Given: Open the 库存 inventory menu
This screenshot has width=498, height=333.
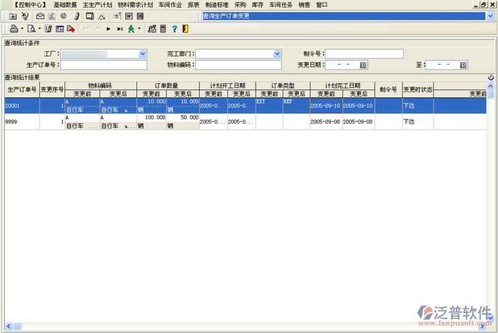Looking at the screenshot, I should pyautogui.click(x=257, y=4).
